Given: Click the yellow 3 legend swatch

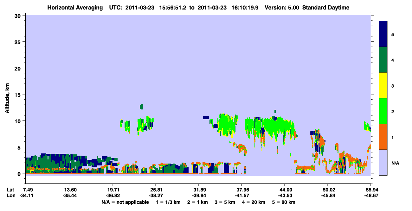Looking at the screenshot, I should [383, 85].
